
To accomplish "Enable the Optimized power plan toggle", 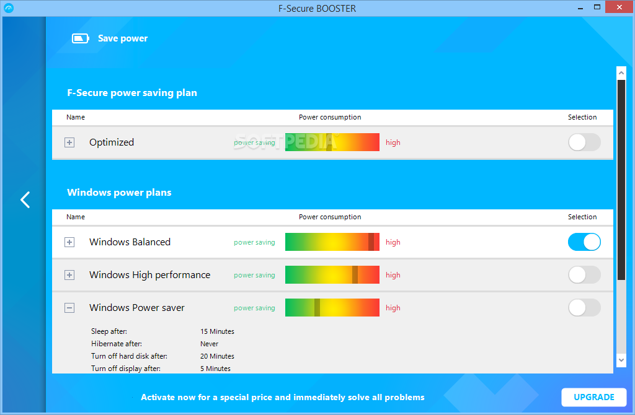I will coord(584,142).
